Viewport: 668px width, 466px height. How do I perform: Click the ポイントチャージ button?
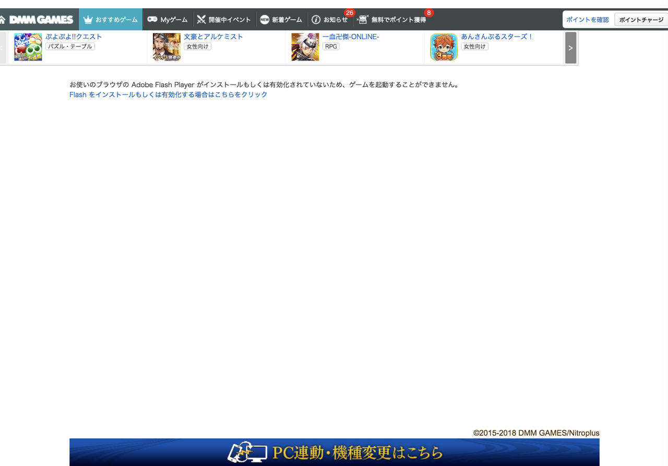pos(641,20)
